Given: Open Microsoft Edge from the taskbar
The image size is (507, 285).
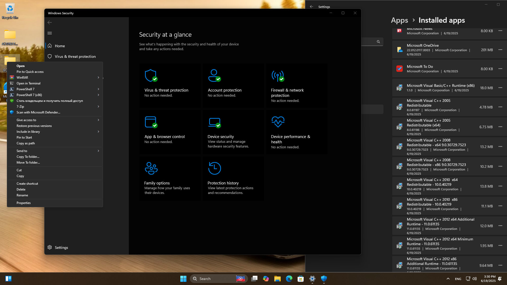Looking at the screenshot, I should click(x=289, y=279).
